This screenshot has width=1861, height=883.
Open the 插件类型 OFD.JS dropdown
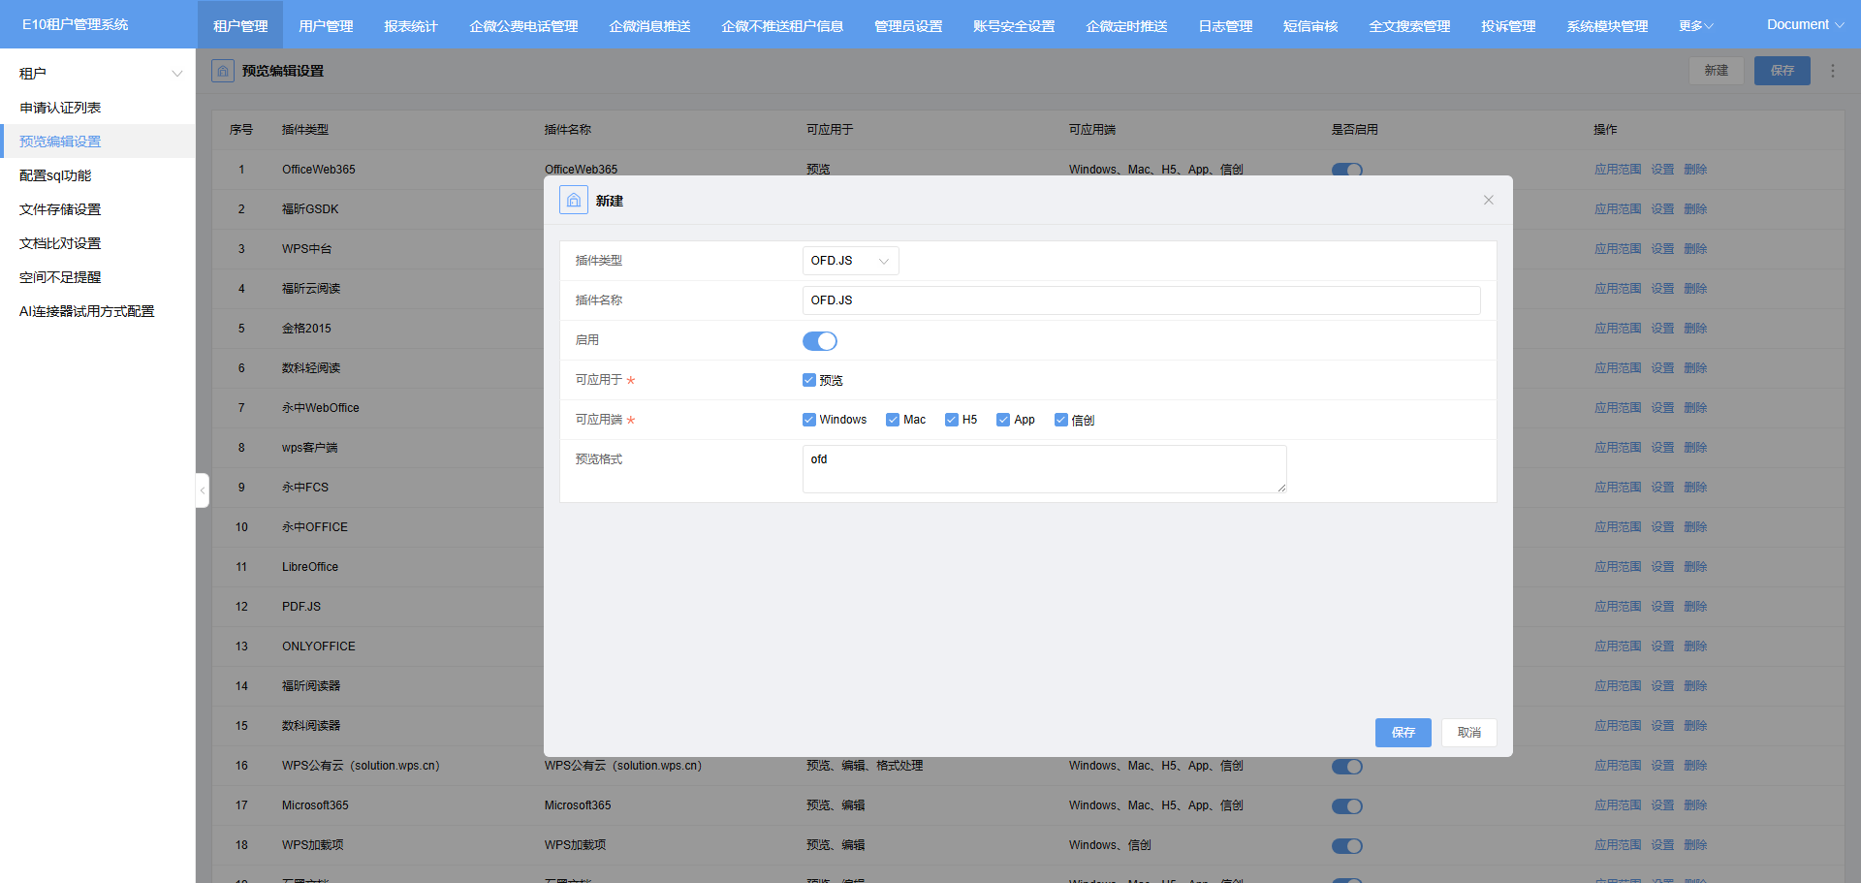[x=850, y=261]
